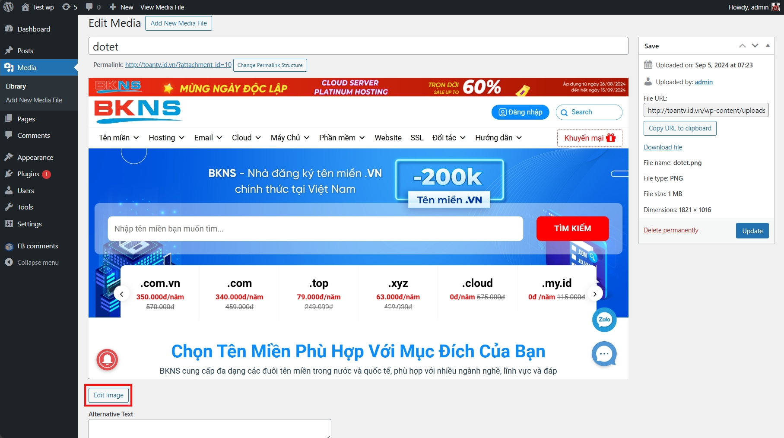The height and width of the screenshot is (438, 784).
Task: Collapse the Save panel toggle
Action: (x=768, y=46)
